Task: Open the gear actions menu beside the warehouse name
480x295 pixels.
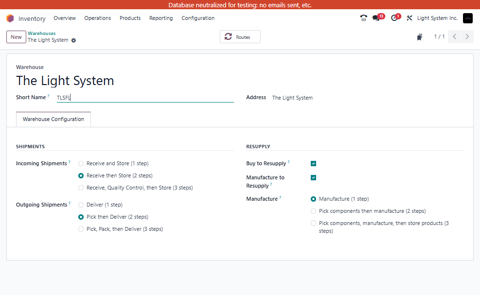Action: click(x=73, y=40)
